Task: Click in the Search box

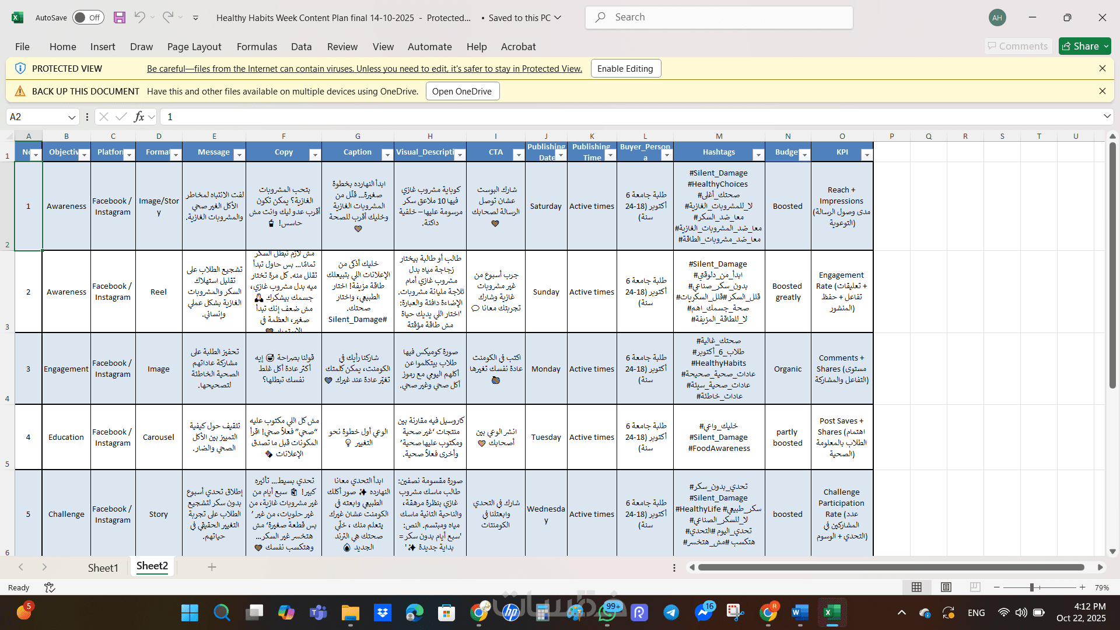Action: (x=719, y=17)
